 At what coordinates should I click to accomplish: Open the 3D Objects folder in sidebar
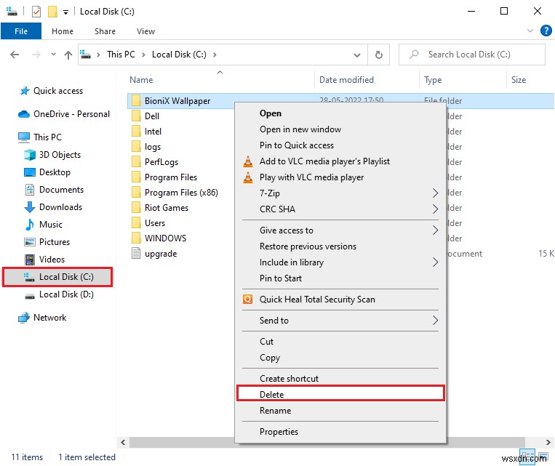(60, 155)
